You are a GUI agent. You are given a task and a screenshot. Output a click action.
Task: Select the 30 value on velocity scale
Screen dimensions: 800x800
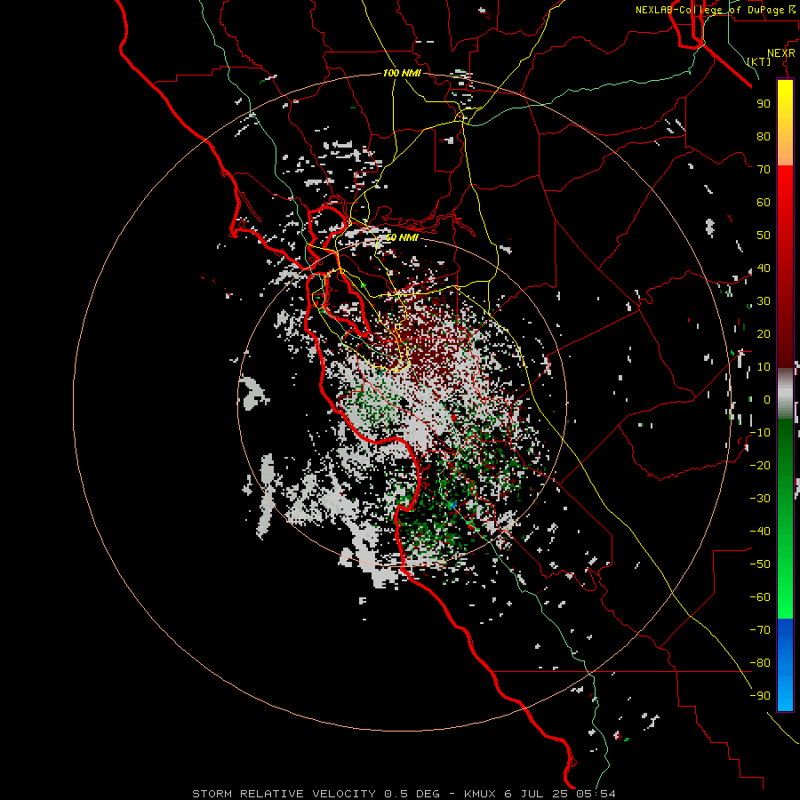(x=764, y=301)
